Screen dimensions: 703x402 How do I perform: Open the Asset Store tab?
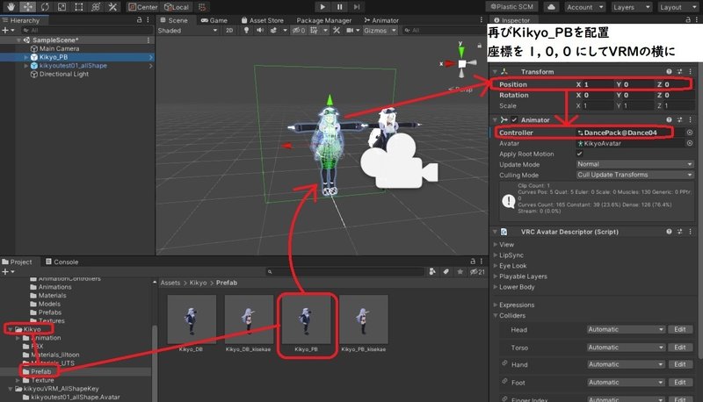(x=262, y=20)
